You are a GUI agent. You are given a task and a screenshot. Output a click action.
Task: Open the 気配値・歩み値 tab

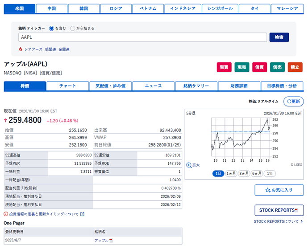pyautogui.click(x=111, y=86)
